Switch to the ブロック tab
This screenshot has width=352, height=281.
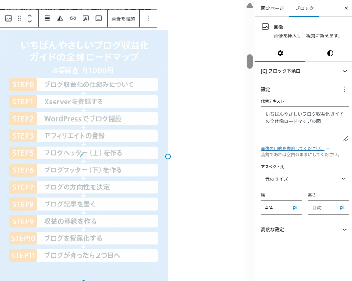point(304,9)
